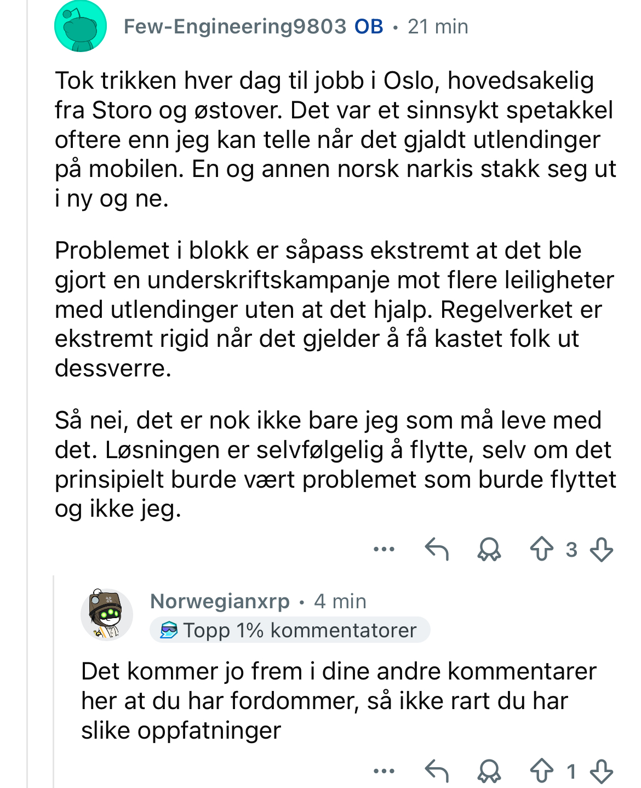This screenshot has width=641, height=788.
Task: Open Norwegianxrp's profile via username
Action: [x=220, y=601]
